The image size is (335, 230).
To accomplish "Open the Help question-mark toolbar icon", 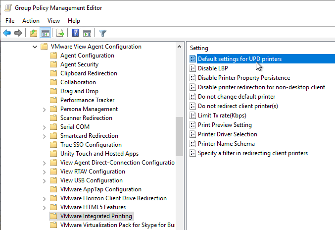I will pos(75,33).
